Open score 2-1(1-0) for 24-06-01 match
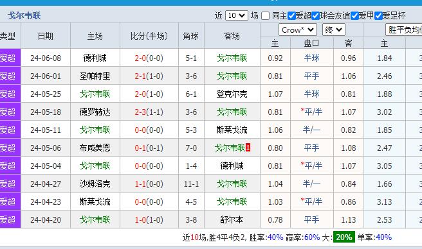Viewport: 422px width, 249px height. pyautogui.click(x=149, y=76)
